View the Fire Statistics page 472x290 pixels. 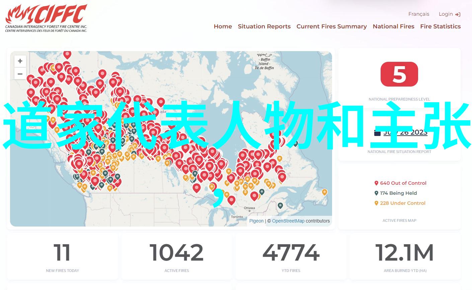coord(440,26)
